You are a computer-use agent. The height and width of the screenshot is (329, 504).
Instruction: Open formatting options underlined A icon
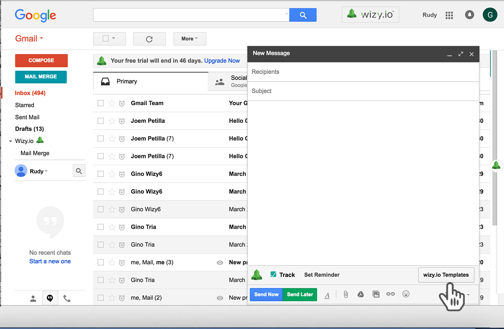coord(327,295)
